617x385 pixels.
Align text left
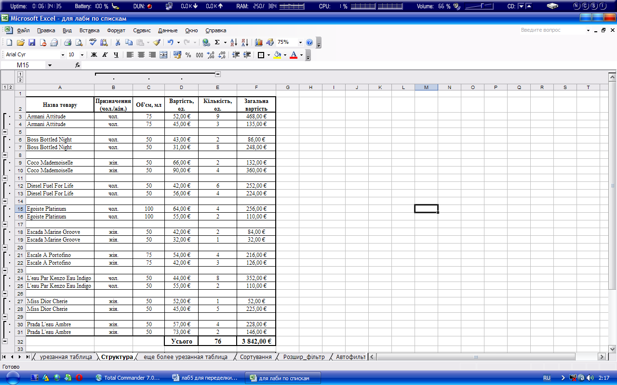pyautogui.click(x=130, y=55)
